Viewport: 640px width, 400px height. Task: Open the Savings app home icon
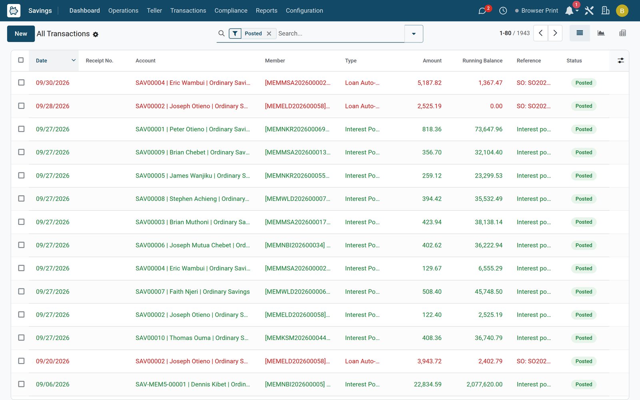14,10
